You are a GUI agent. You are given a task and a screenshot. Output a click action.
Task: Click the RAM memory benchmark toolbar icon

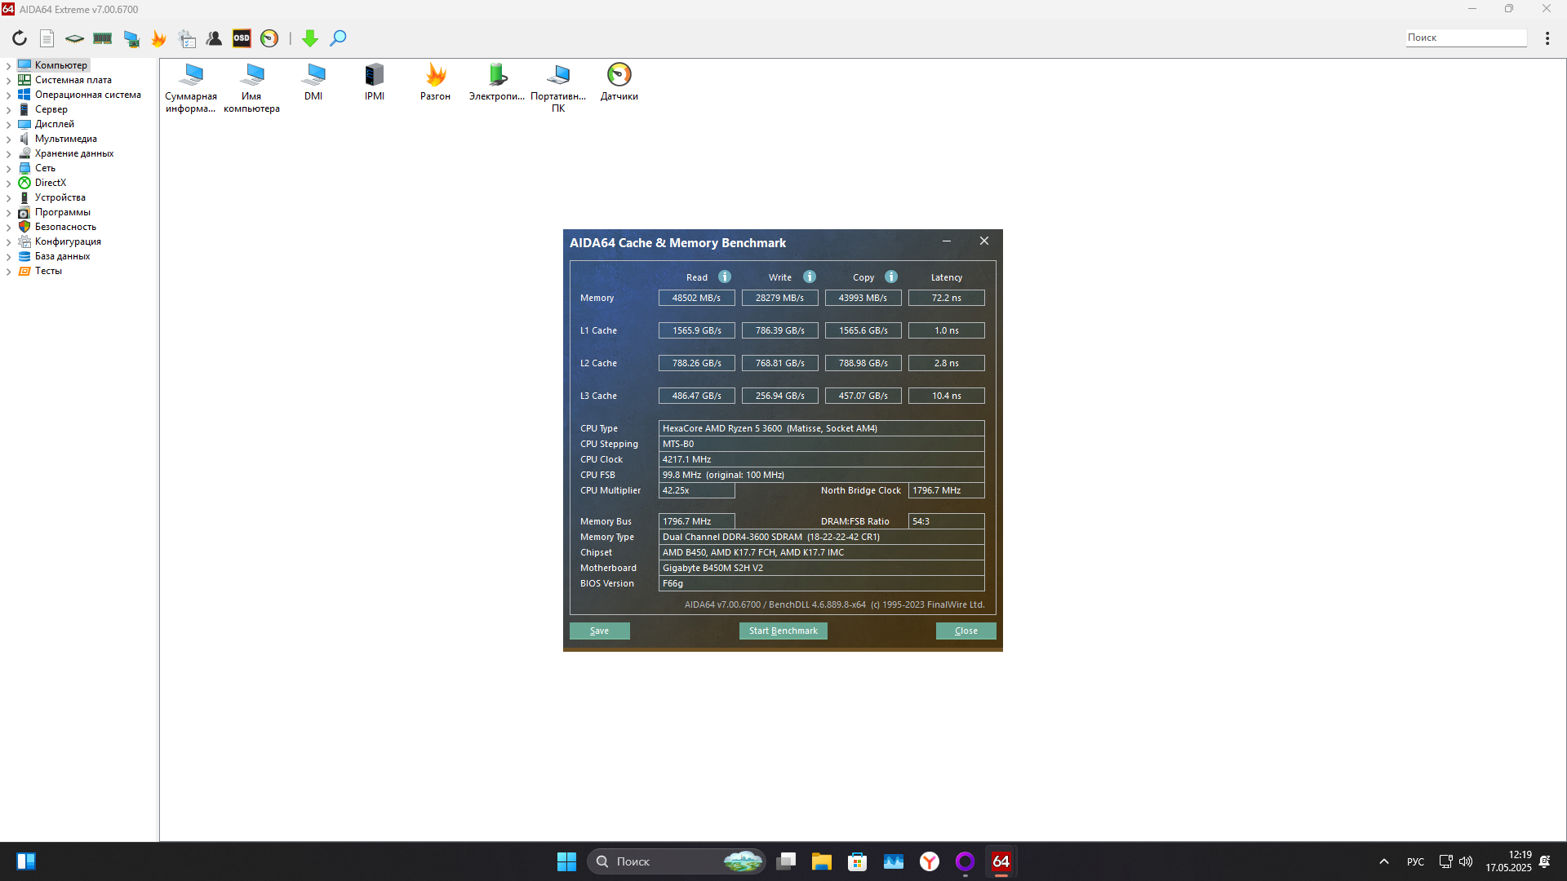102,38
